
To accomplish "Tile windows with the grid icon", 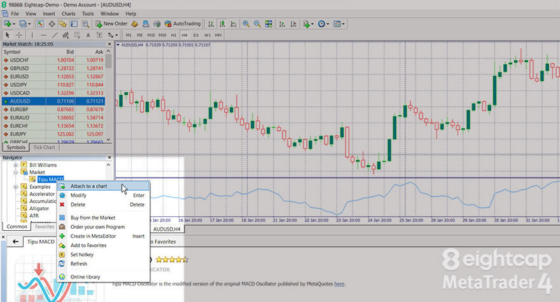I will (269, 24).
